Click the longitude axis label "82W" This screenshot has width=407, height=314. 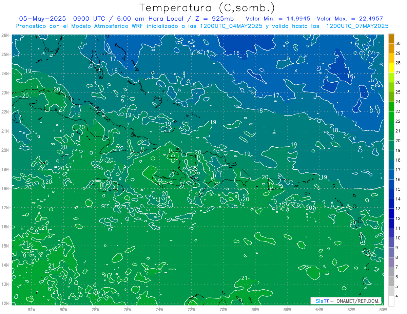(32, 309)
